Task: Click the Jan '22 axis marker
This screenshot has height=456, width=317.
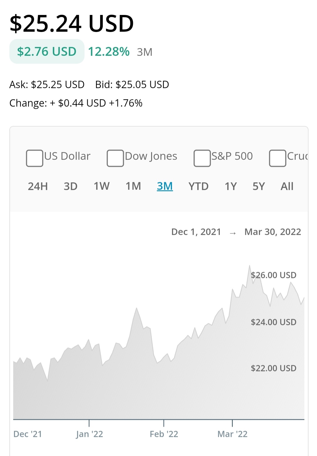Action: [x=90, y=434]
